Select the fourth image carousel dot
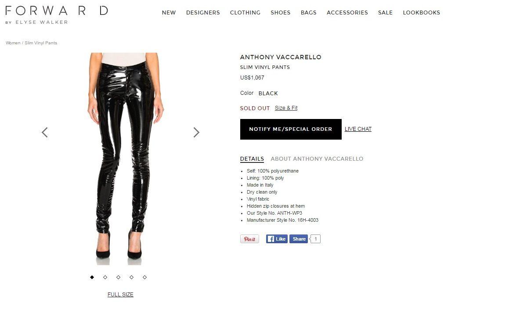527x317 pixels. tap(131, 277)
